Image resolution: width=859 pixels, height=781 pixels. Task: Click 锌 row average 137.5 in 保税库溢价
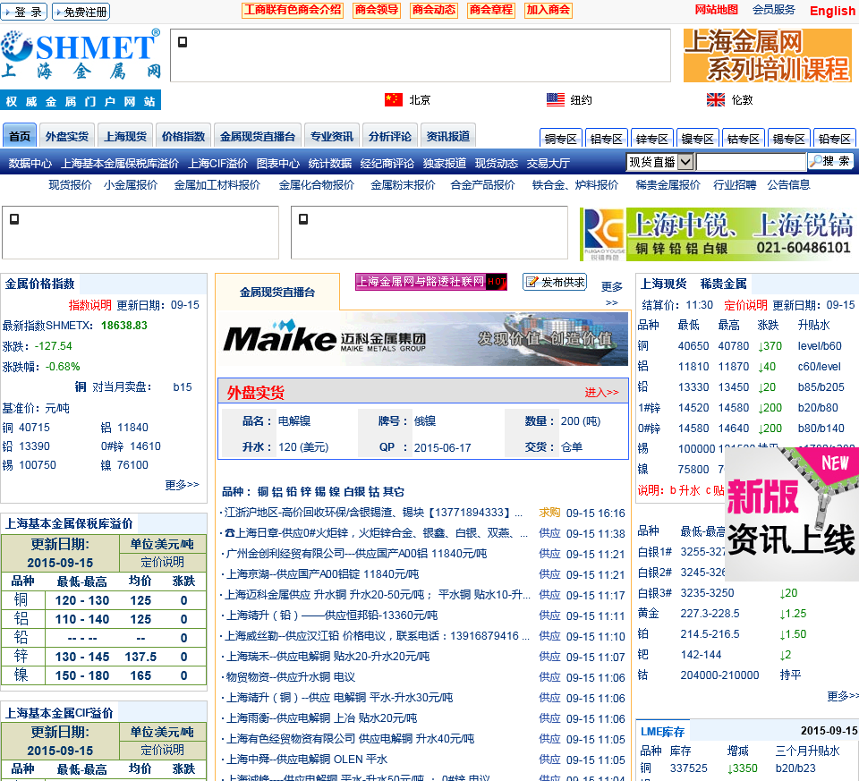point(140,657)
